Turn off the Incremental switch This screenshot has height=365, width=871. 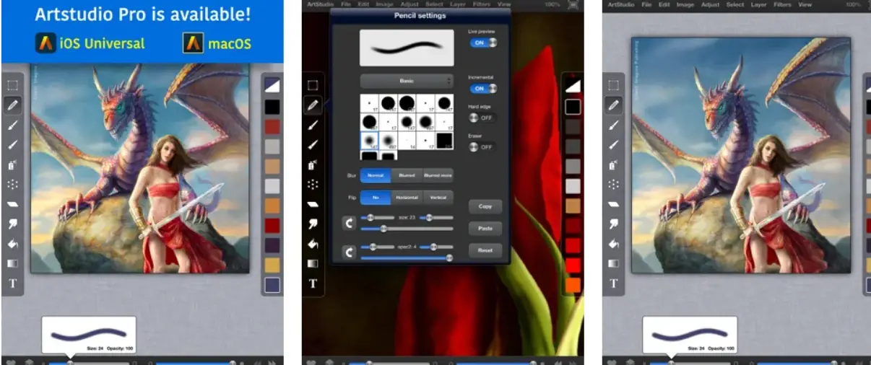tap(483, 88)
